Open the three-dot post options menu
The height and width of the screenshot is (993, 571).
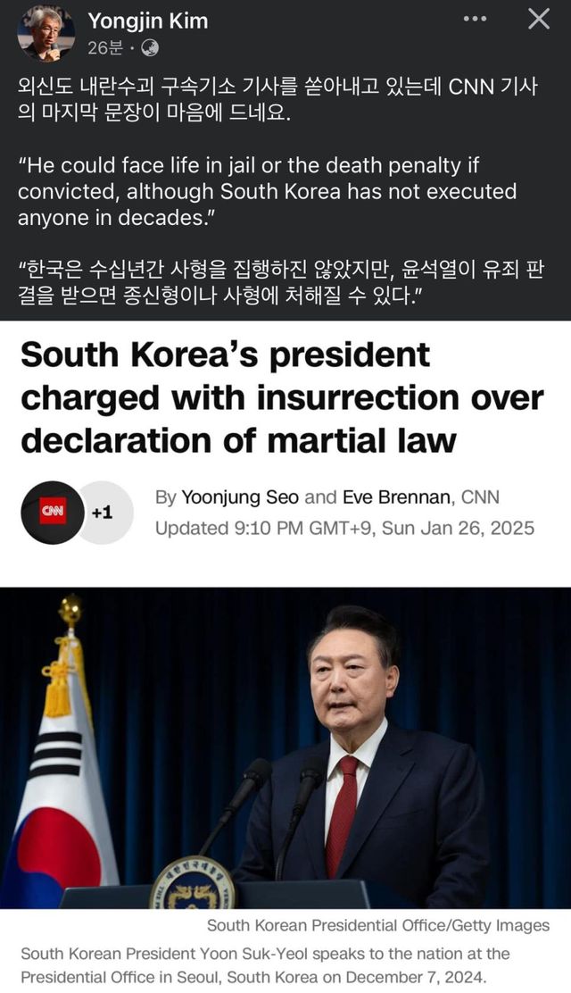coord(475,19)
